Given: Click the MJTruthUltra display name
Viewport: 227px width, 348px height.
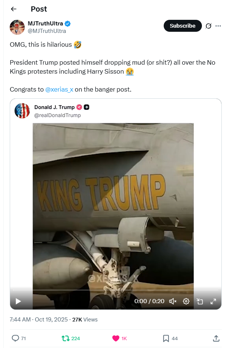Looking at the screenshot, I should 45,24.
